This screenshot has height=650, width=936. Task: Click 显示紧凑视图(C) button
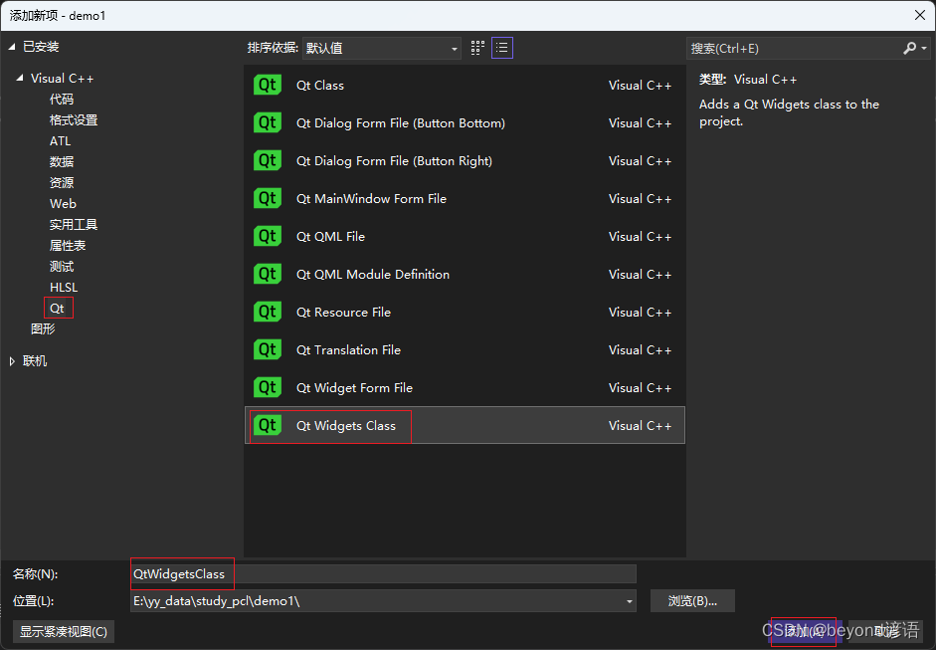64,631
